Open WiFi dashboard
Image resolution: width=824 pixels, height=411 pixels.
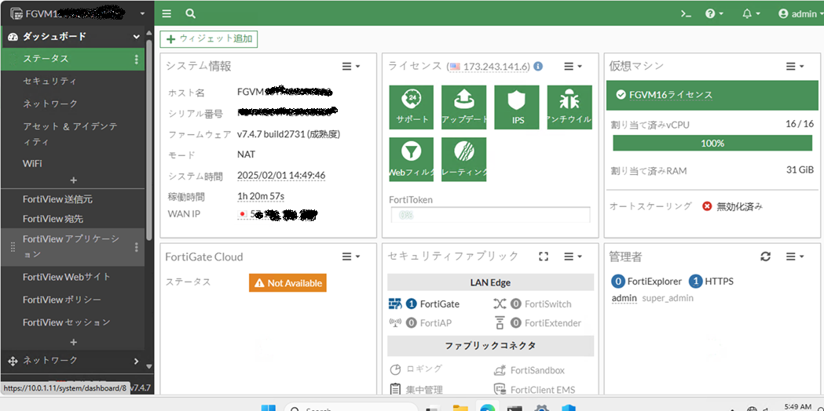click(32, 164)
